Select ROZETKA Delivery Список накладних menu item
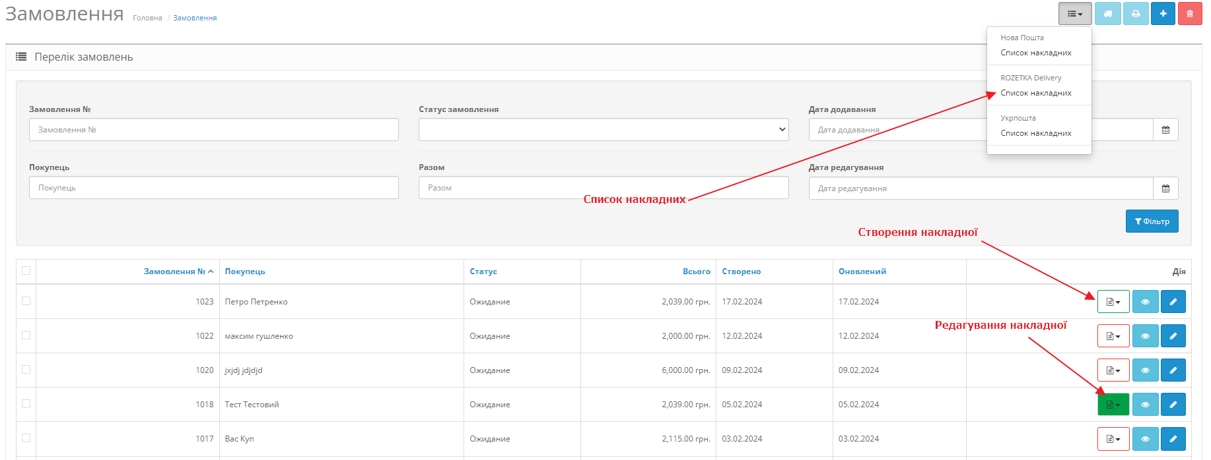The height and width of the screenshot is (460, 1211). tap(1036, 93)
